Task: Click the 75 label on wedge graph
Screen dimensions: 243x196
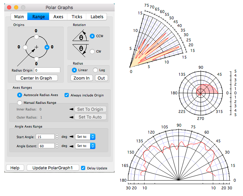Action: 147,5
